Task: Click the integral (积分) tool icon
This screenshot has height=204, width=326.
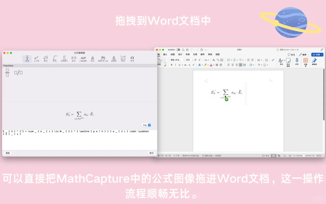Action: 55,59
